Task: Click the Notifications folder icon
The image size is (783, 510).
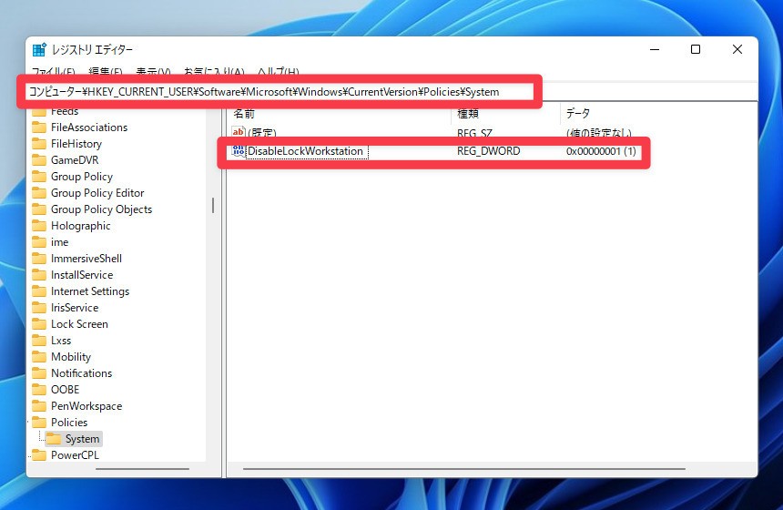Action: [x=39, y=373]
